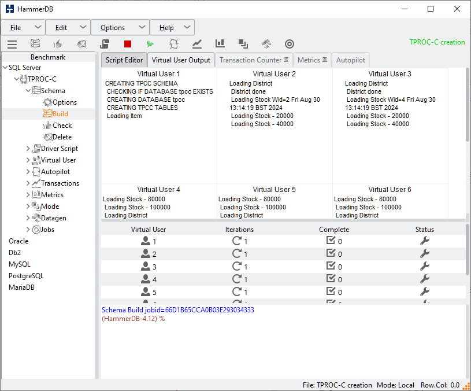Select MySQL in benchmark list

click(x=20, y=264)
